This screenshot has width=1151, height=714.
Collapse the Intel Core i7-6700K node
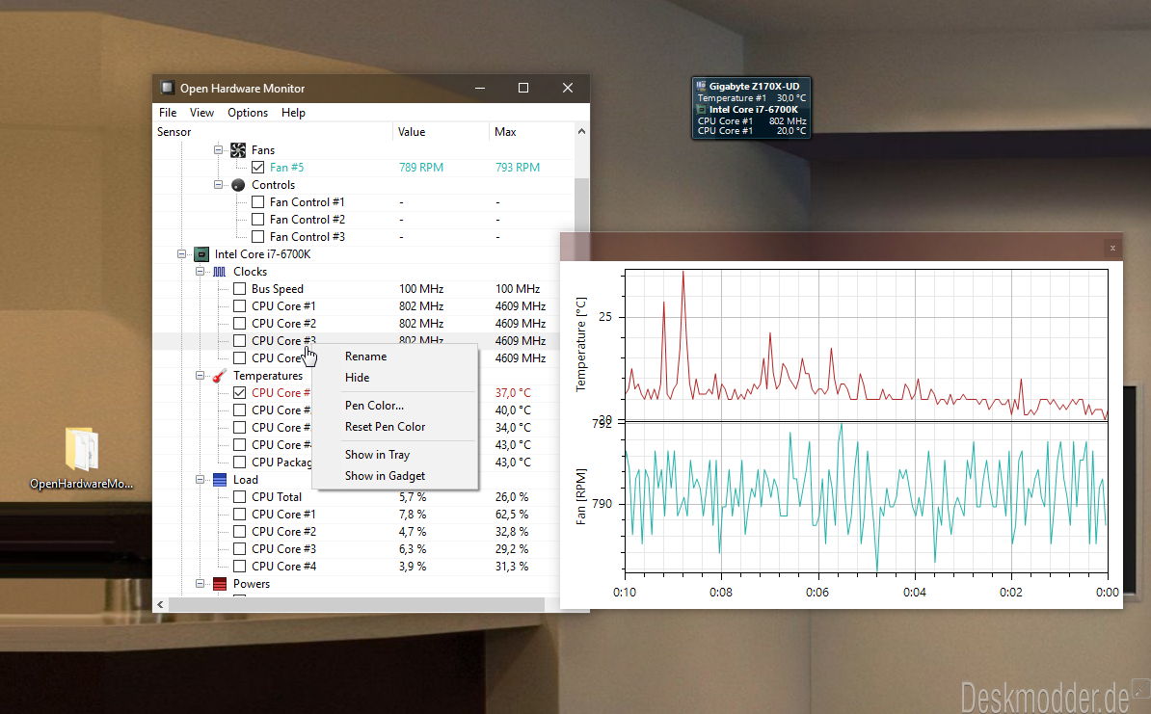point(181,254)
